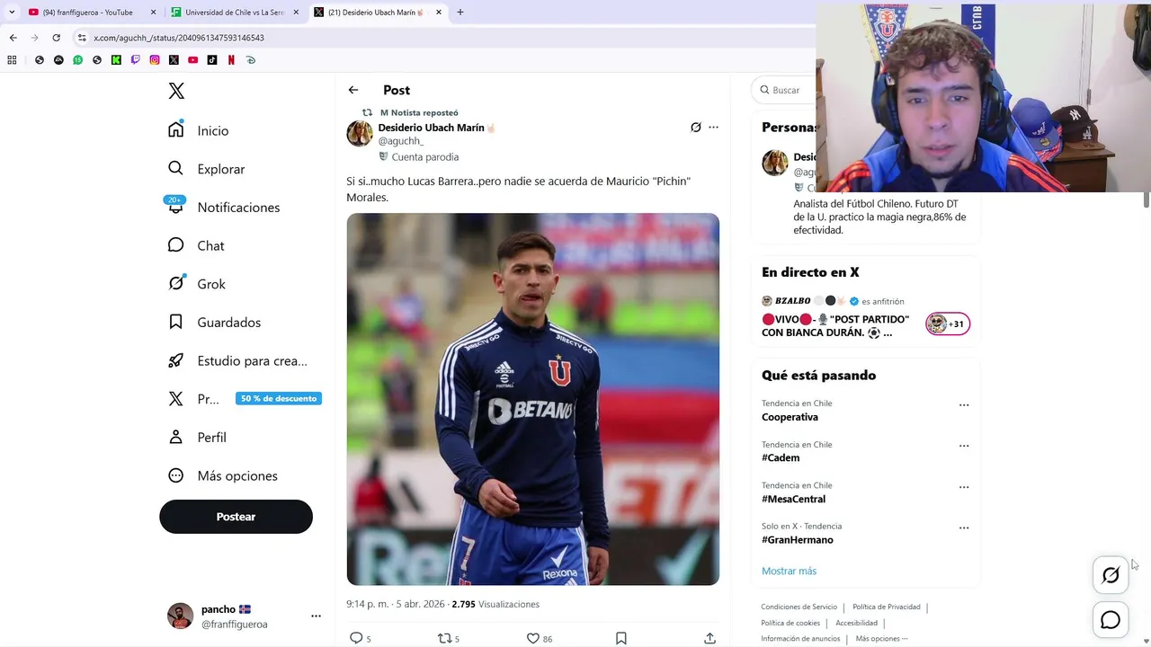Click the reply comment icon
The width and height of the screenshot is (1151, 647).
point(357,638)
